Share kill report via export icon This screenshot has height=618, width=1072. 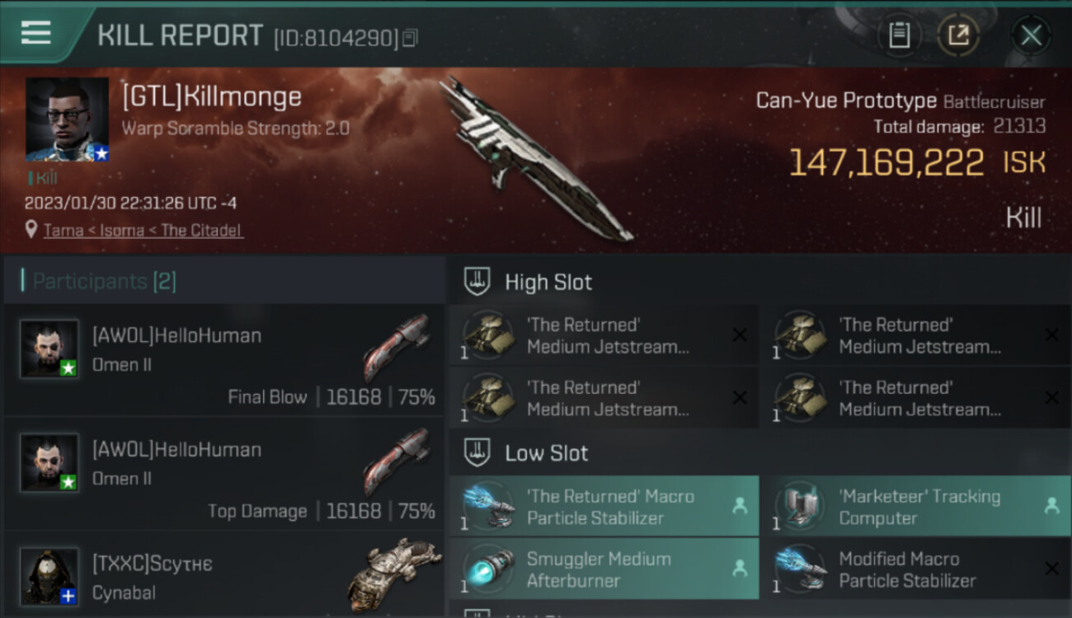(x=958, y=35)
